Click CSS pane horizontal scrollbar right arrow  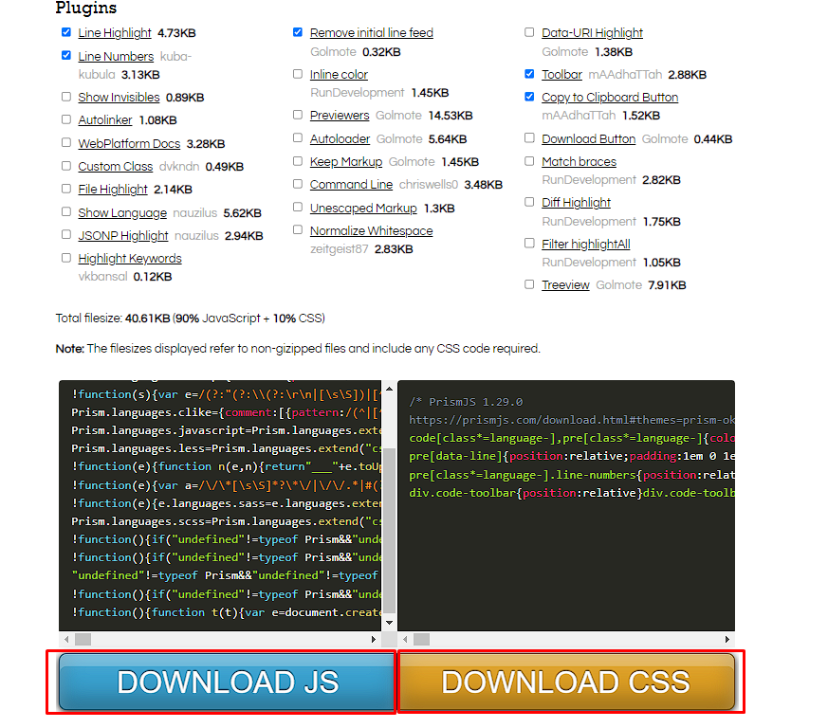point(727,639)
